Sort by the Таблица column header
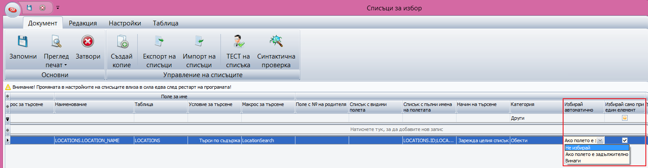The image size is (648, 168). click(161, 107)
